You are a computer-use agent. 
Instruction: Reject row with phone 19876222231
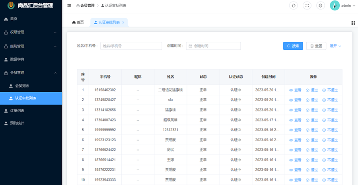point(330,170)
